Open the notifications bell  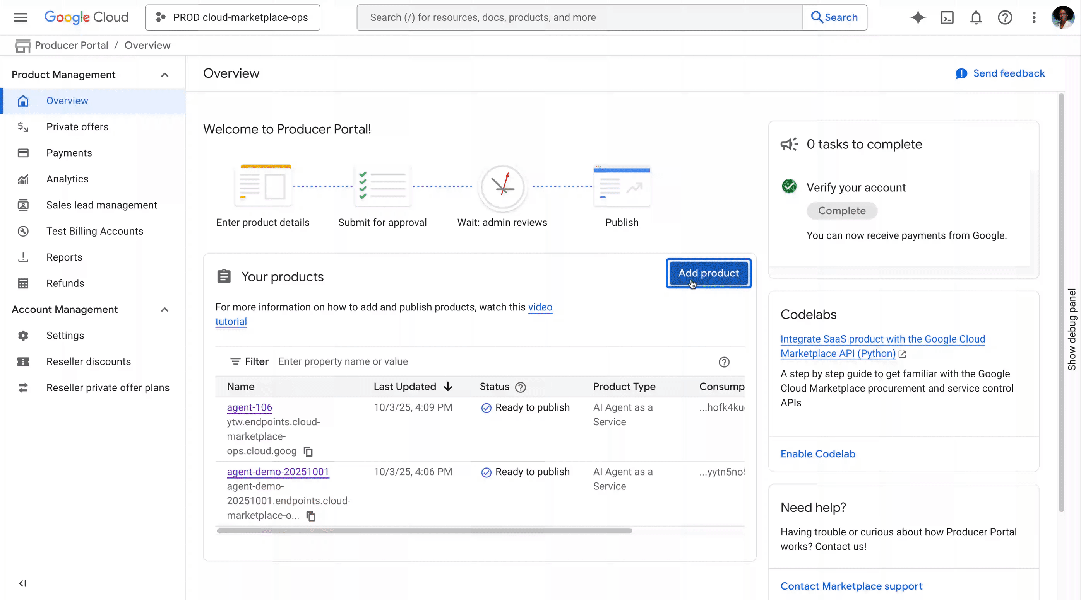[x=976, y=17]
